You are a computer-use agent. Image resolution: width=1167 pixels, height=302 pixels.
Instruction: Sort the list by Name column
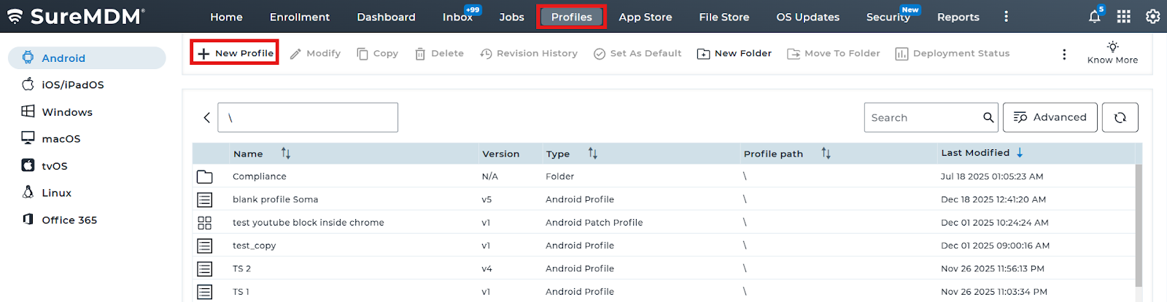285,154
